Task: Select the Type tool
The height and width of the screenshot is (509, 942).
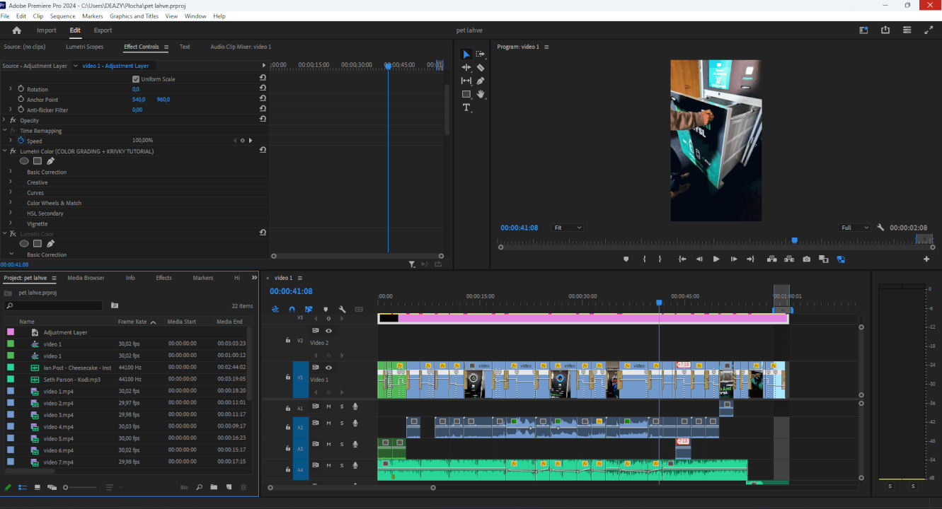Action: tap(466, 107)
